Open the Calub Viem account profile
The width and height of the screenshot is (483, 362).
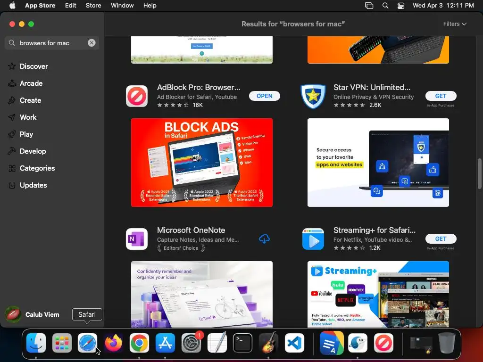pos(33,314)
